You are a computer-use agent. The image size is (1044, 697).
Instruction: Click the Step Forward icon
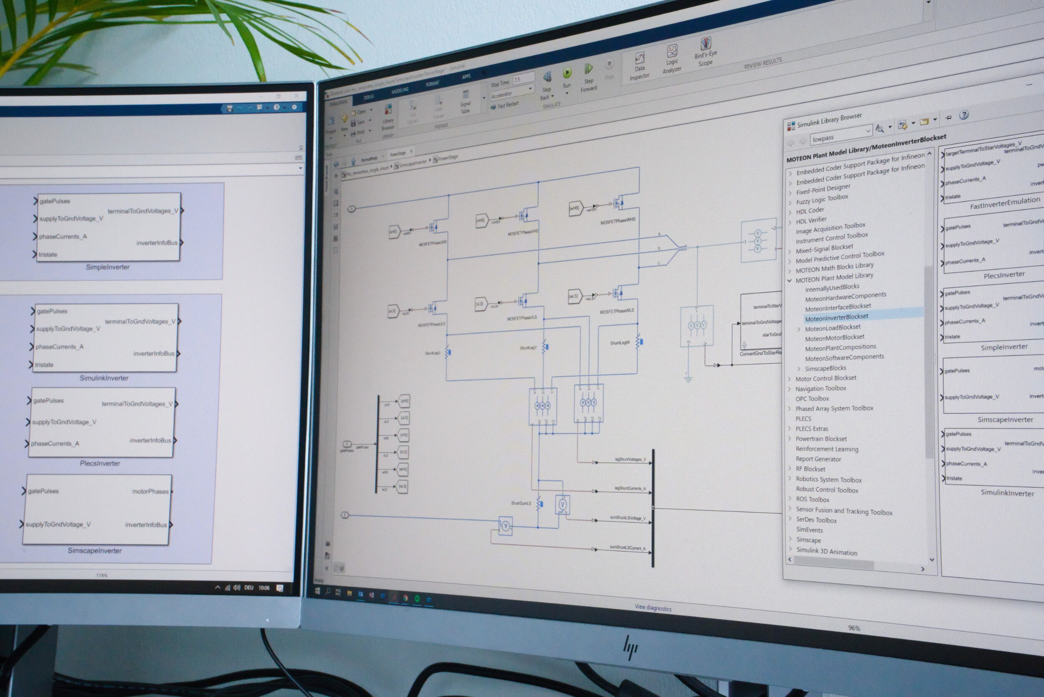pos(588,69)
